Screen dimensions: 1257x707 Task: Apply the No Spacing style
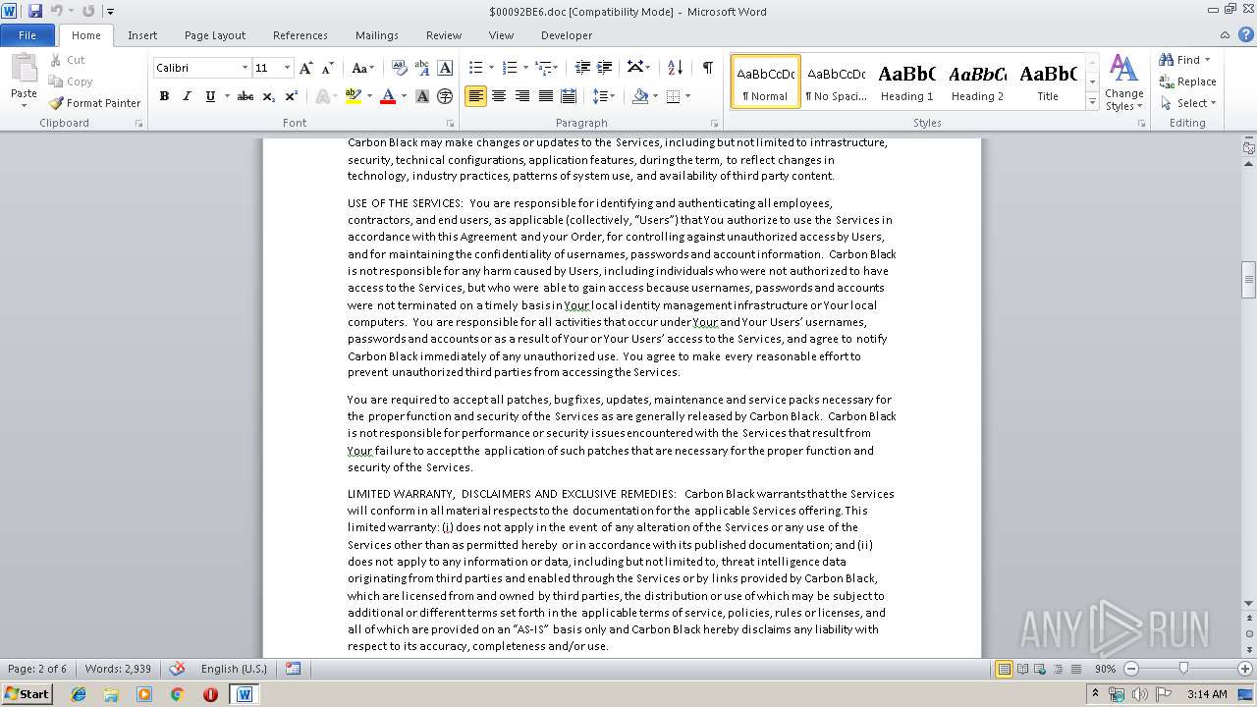(x=836, y=82)
